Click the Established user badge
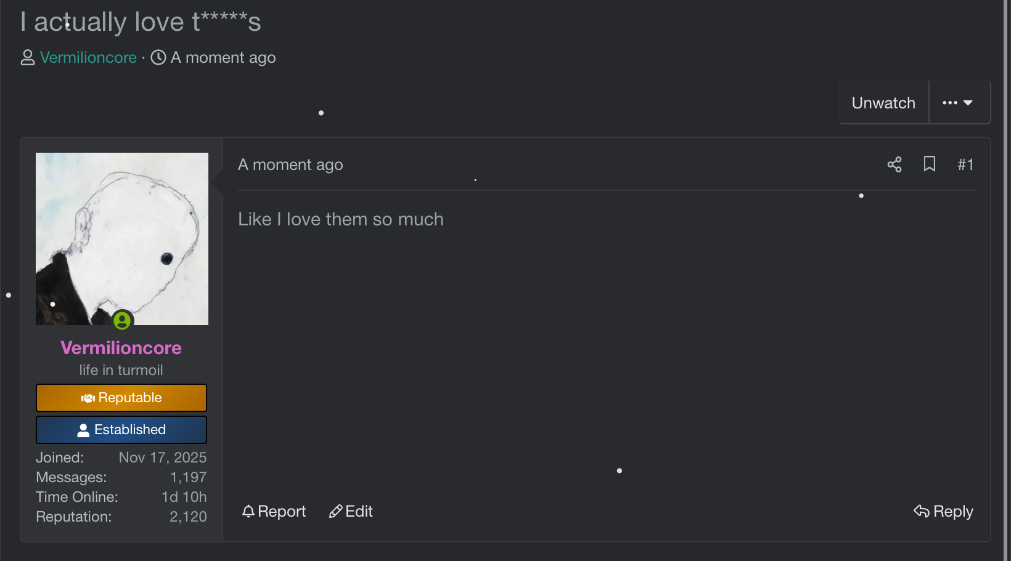The width and height of the screenshot is (1011, 561). [x=121, y=430]
